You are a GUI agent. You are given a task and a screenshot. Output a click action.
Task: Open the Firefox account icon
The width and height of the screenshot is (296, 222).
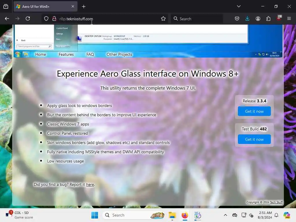258,18
